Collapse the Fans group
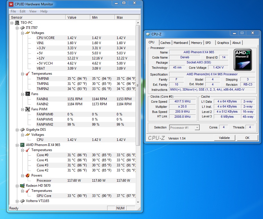 tap(22, 94)
